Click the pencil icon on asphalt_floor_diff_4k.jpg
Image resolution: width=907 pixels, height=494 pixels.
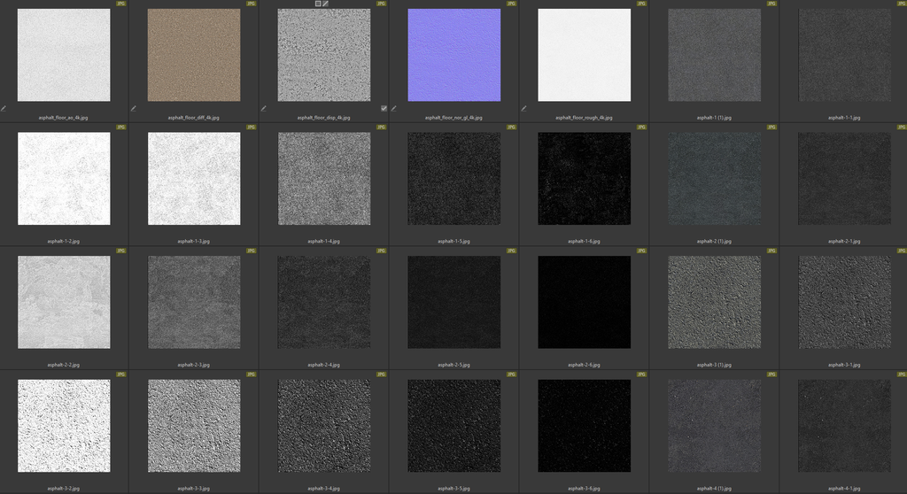134,109
